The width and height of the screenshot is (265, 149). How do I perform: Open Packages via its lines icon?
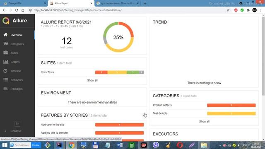(5, 89)
